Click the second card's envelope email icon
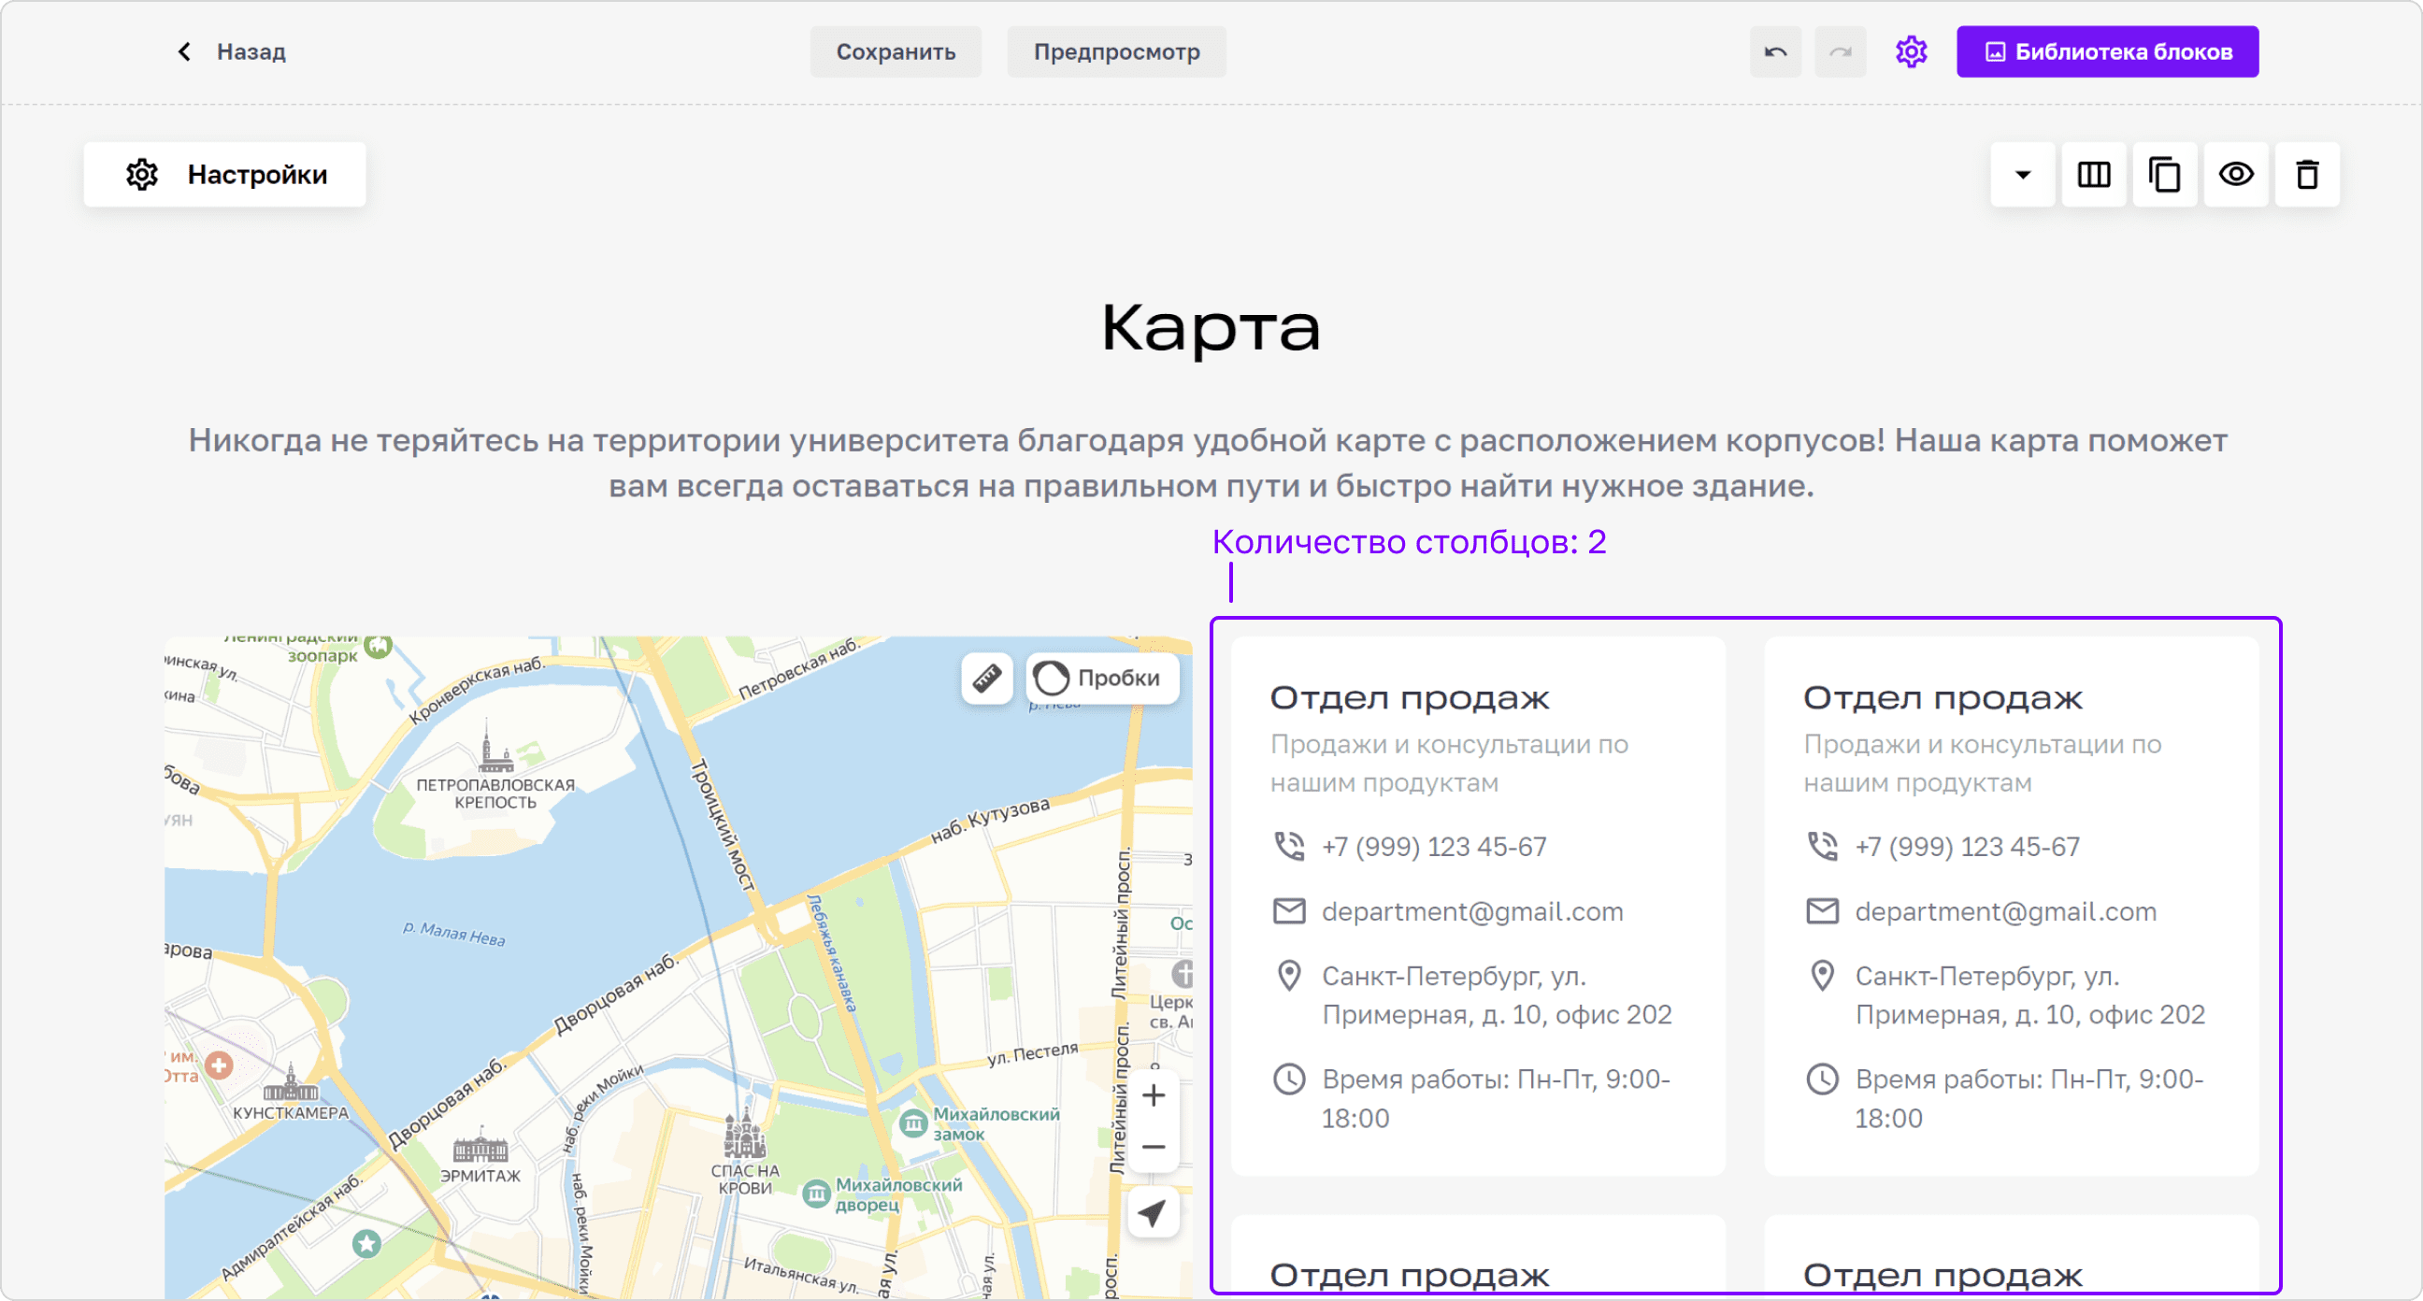 click(1822, 910)
